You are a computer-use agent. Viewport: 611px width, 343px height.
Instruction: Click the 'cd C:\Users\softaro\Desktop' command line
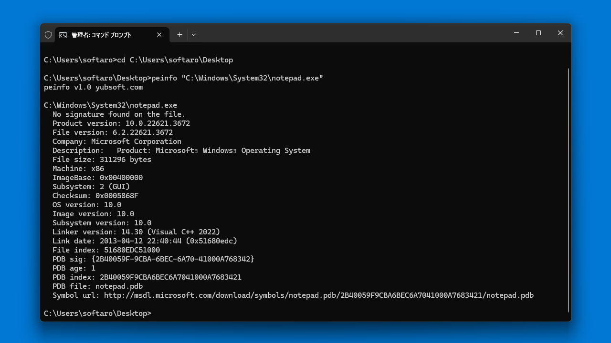pos(138,60)
